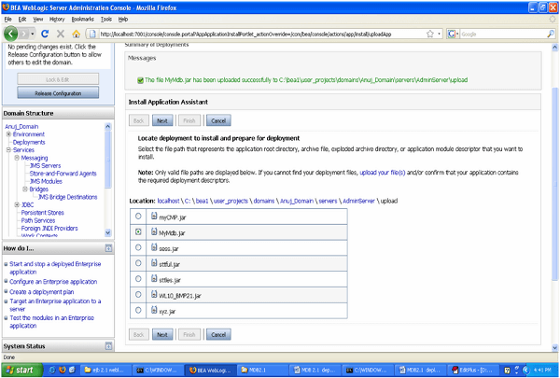Open Persistent Stores in Domain Structure
The width and height of the screenshot is (560, 378).
(x=43, y=213)
